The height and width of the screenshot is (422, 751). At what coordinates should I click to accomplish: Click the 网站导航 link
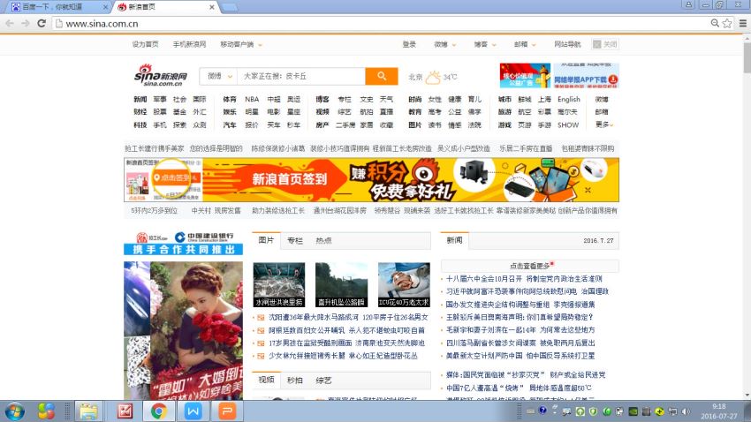coord(567,44)
